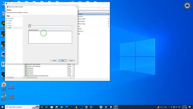Select the Action step in Steps list

coord(10,23)
